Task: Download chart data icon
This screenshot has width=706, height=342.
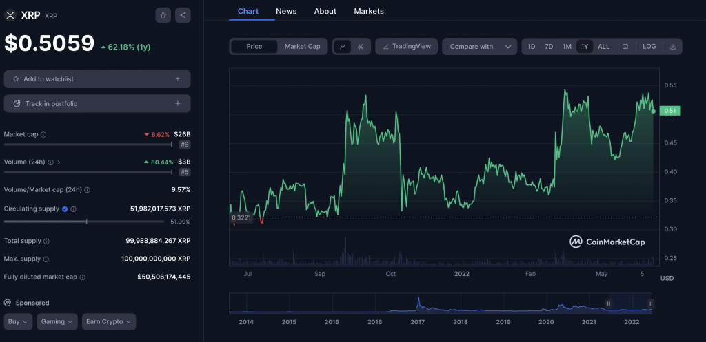Action: pyautogui.click(x=673, y=46)
